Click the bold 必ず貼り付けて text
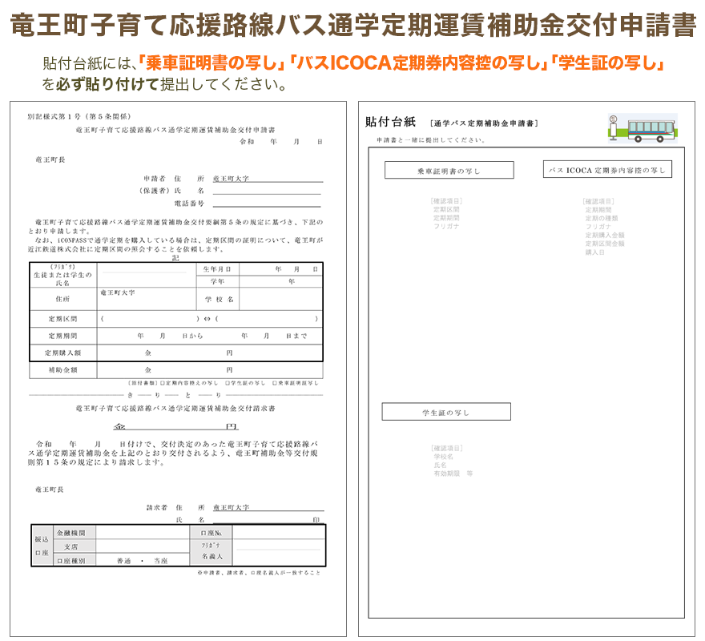705x641 pixels. pyautogui.click(x=107, y=84)
